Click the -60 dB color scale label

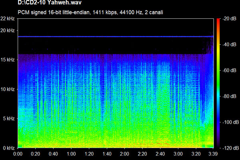coord(230,70)
